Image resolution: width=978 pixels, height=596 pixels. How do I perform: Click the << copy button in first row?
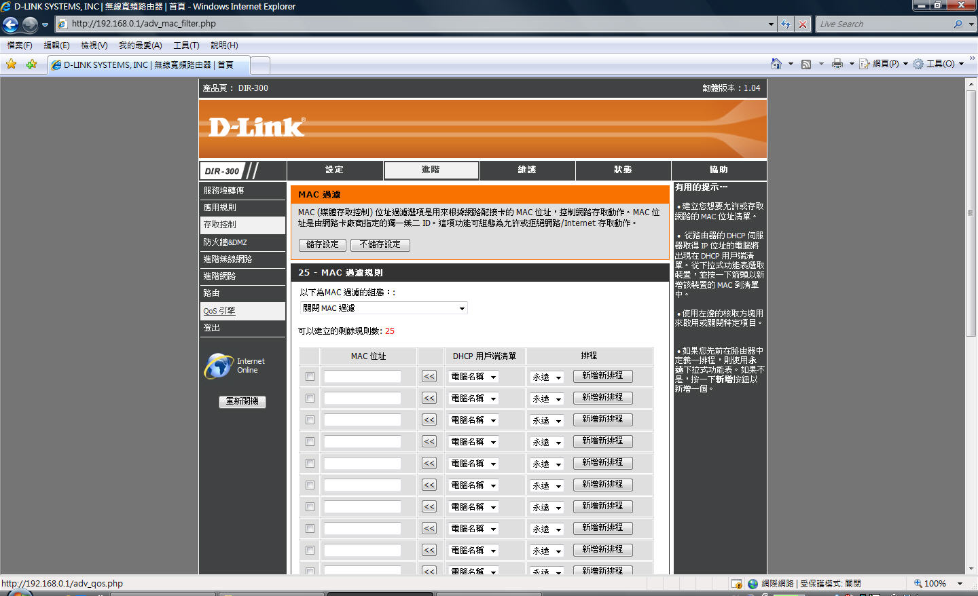tap(429, 376)
